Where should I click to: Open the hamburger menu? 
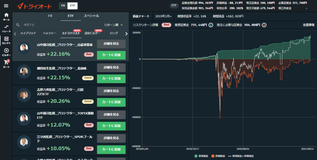point(6,6)
